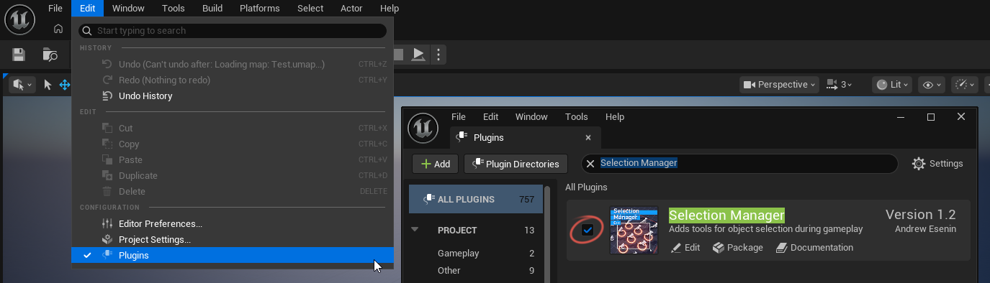Image resolution: width=990 pixels, height=283 pixels.
Task: Open the Actor menu
Action: (x=351, y=9)
